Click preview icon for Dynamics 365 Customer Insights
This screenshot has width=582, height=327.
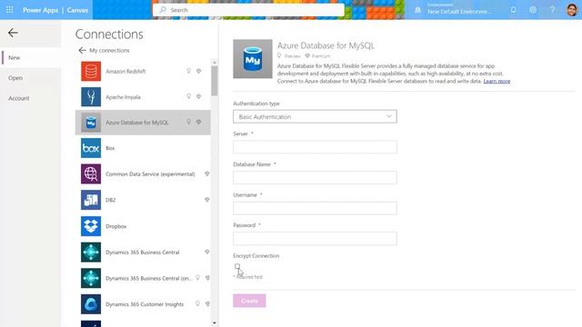pyautogui.click(x=198, y=303)
